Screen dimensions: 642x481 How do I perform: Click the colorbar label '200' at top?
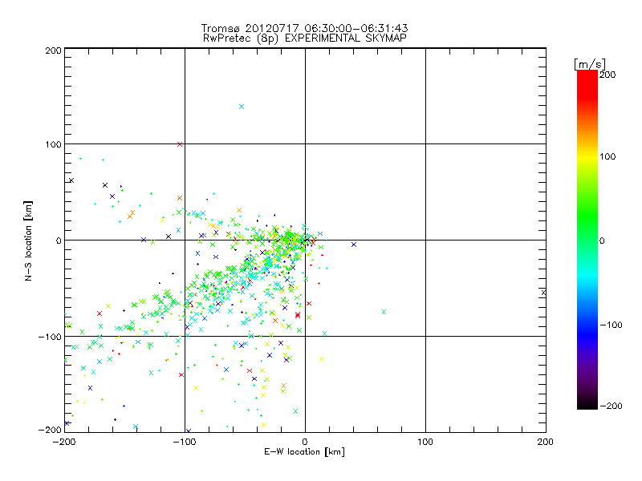[607, 75]
